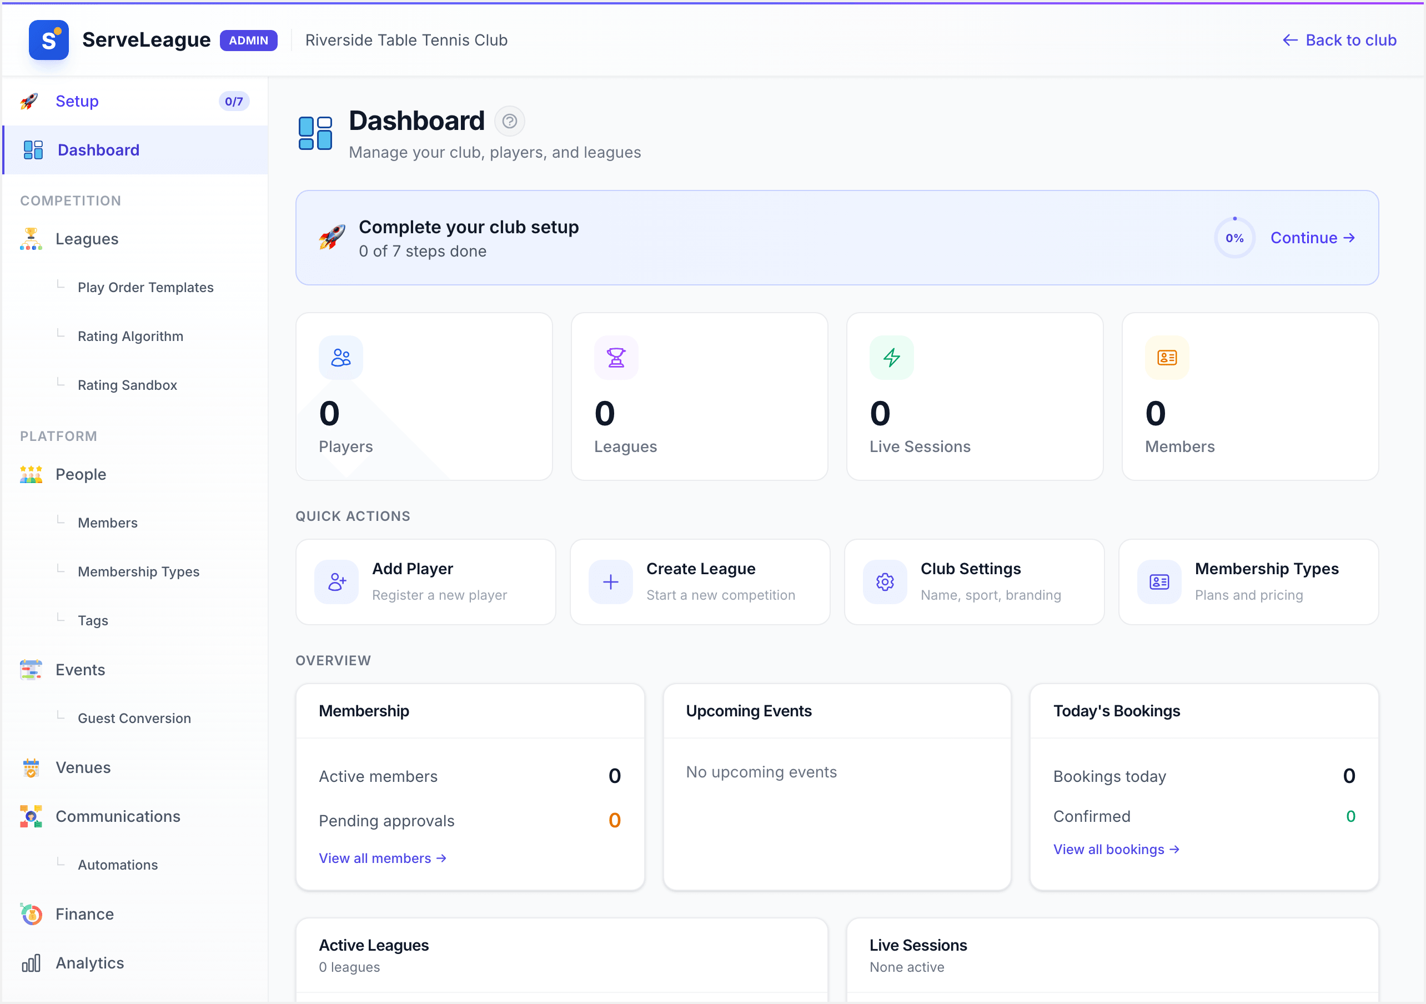Open Rating Sandbox in sidebar
The image size is (1426, 1004).
point(127,385)
